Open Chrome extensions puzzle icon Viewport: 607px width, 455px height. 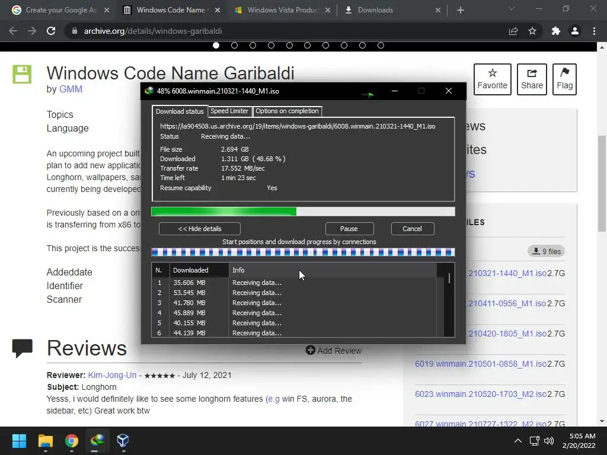point(556,31)
